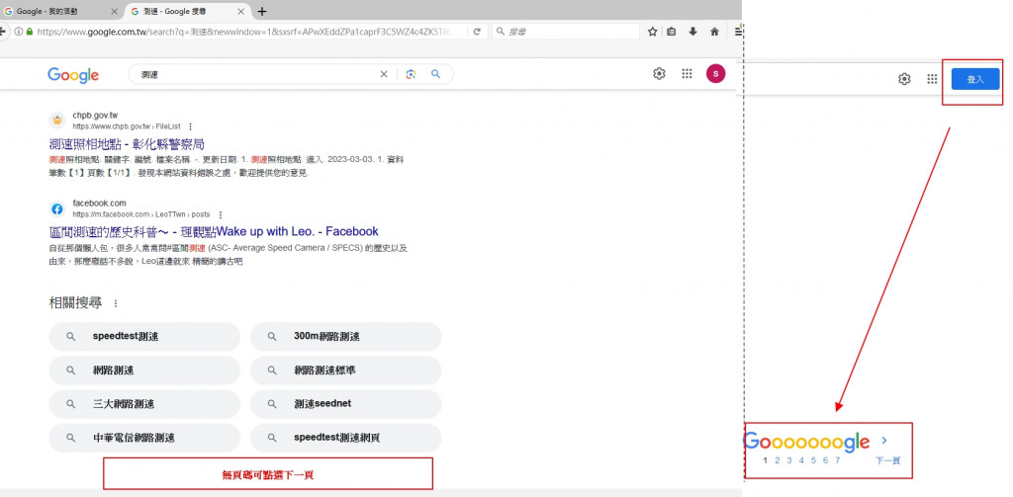Open the downloads arrow icon
The width and height of the screenshot is (1013, 497).
[x=692, y=31]
